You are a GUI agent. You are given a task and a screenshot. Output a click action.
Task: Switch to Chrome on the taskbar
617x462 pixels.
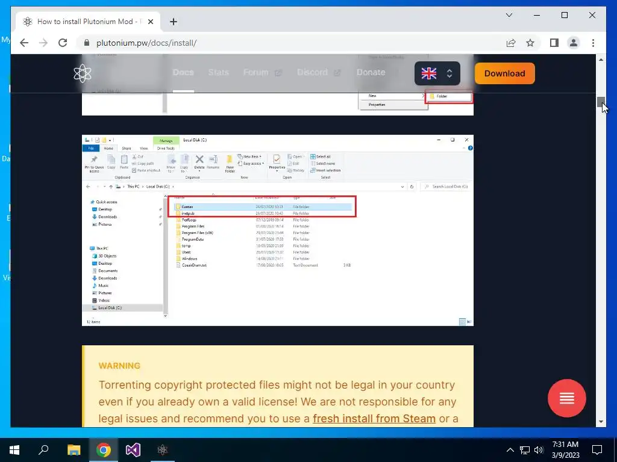[x=104, y=450]
